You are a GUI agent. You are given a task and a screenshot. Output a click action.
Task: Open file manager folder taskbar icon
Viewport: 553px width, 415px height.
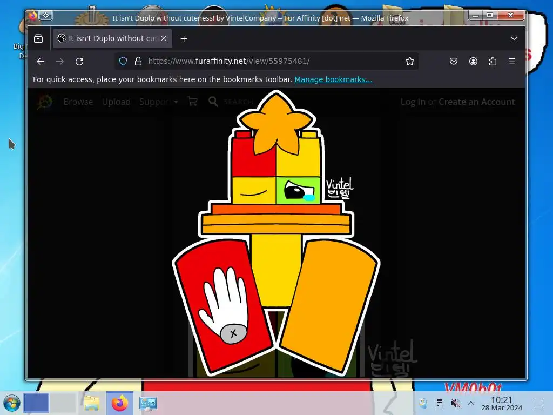pos(92,403)
